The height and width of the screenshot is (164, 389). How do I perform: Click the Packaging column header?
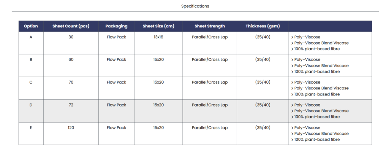[116, 26]
